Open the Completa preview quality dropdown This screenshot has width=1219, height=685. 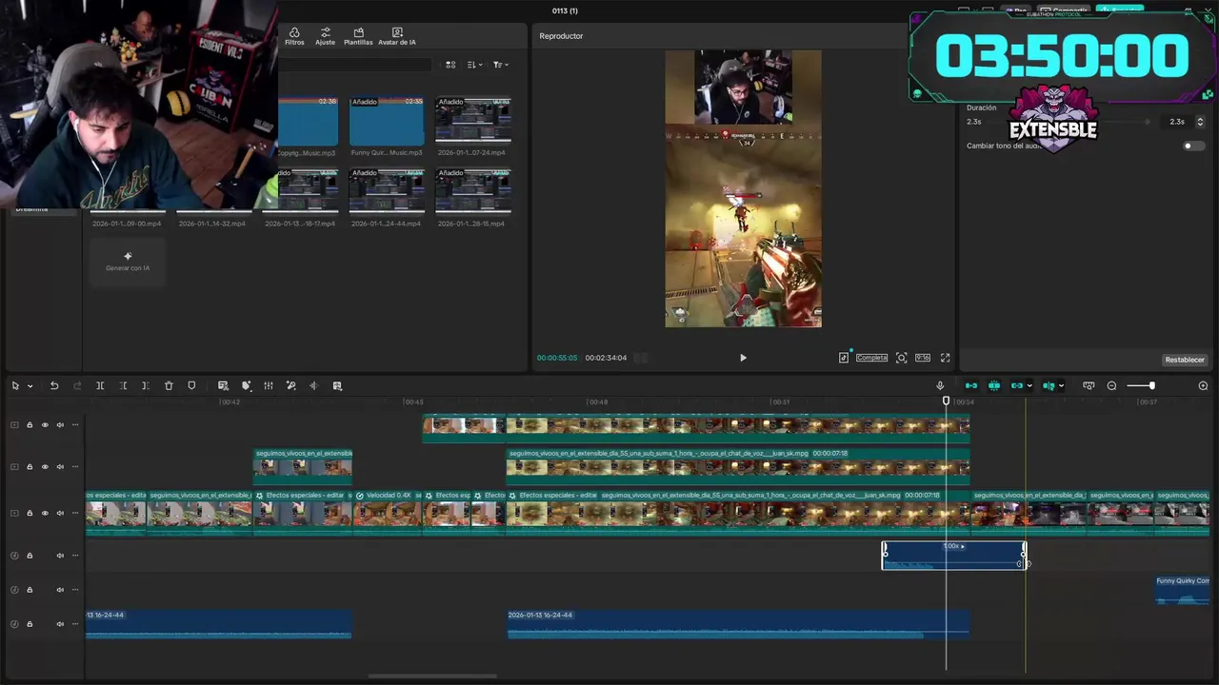point(871,358)
